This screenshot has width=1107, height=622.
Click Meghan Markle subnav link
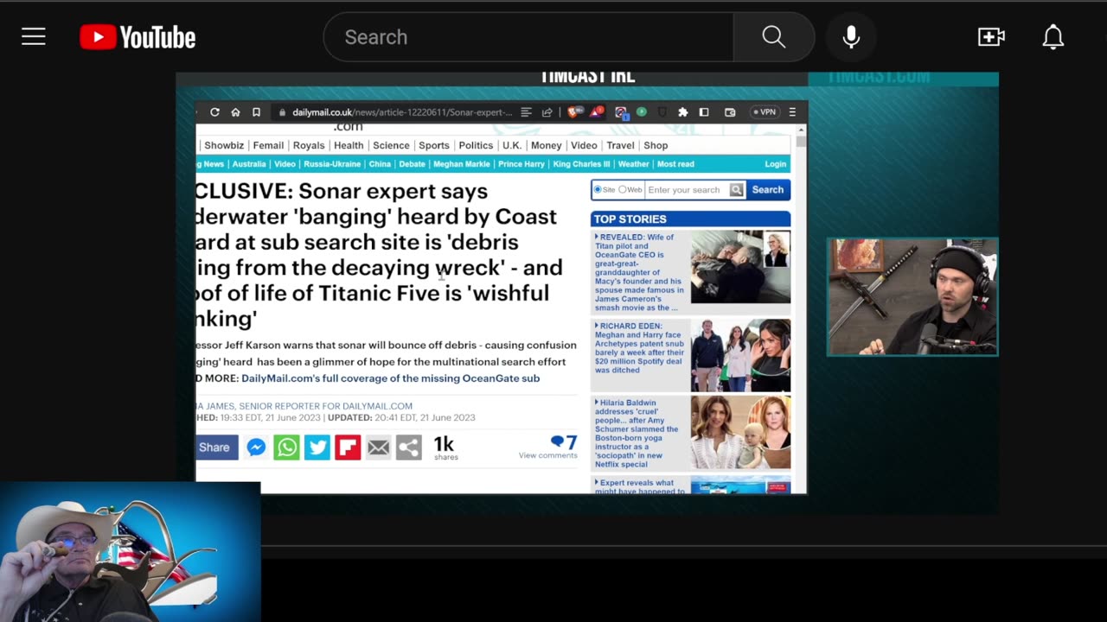(x=462, y=164)
